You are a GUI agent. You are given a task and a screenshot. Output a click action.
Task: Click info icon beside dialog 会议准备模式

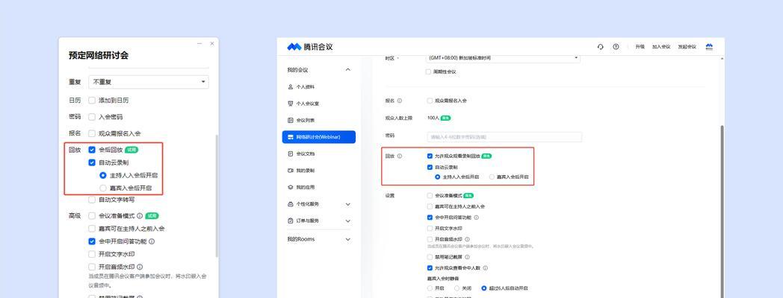tap(140, 216)
